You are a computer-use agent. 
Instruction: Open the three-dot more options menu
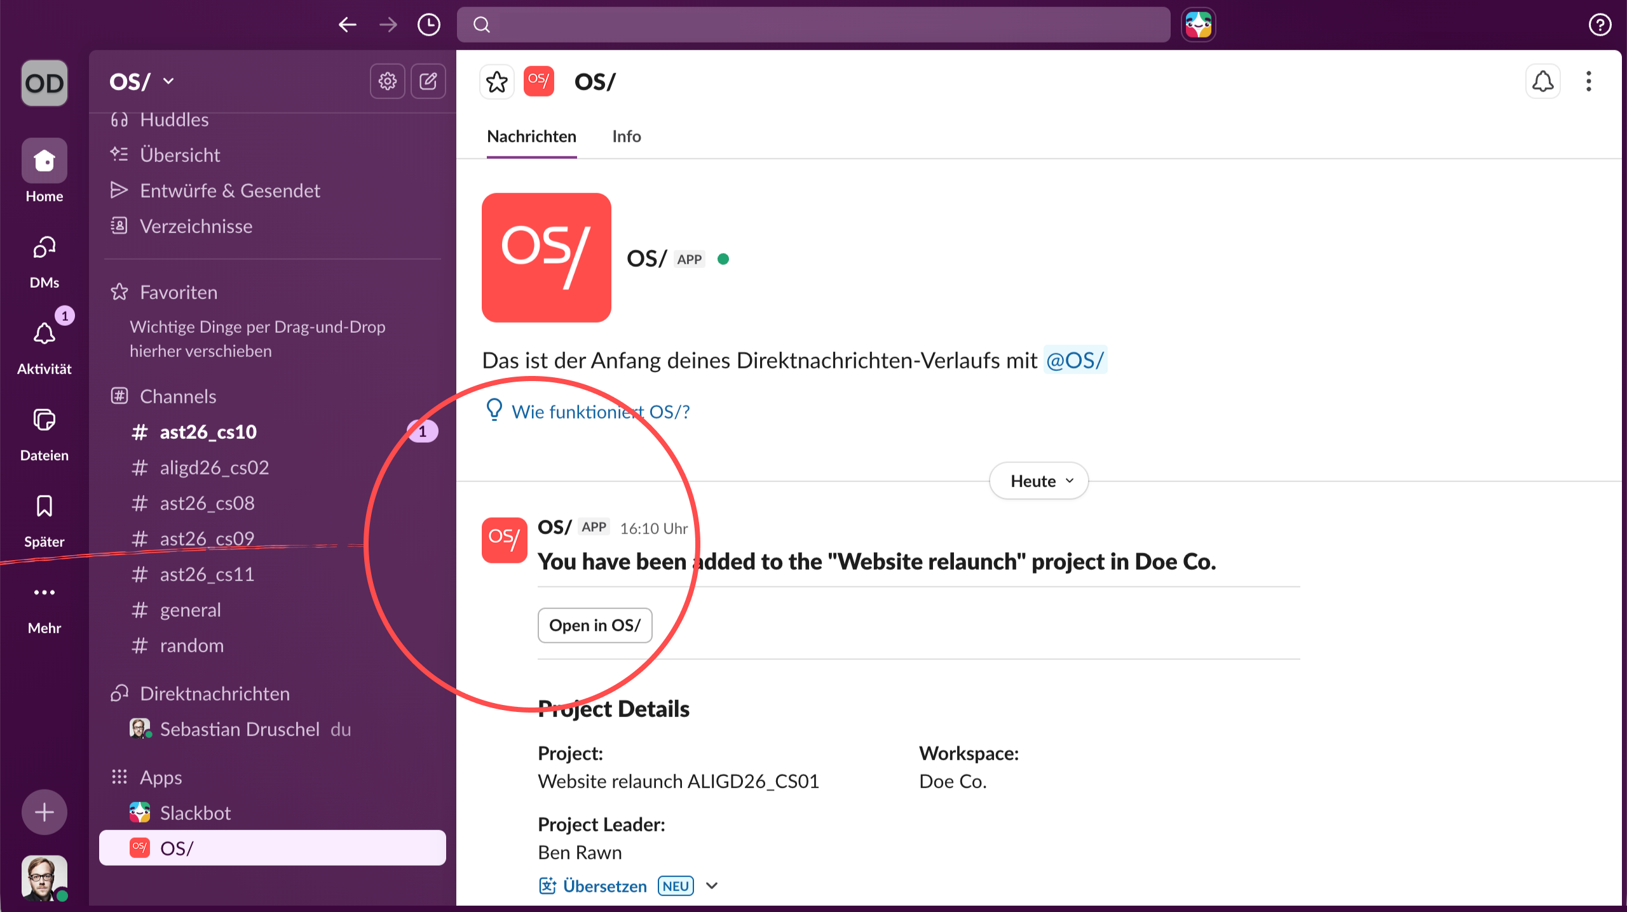pyautogui.click(x=1588, y=81)
